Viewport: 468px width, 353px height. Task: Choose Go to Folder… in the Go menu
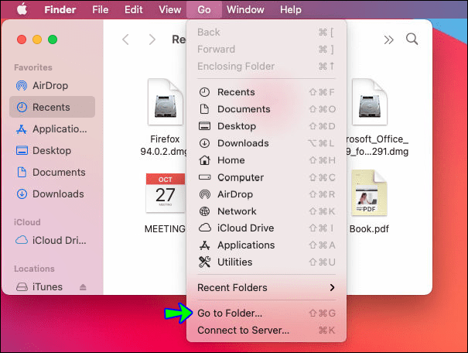[x=266, y=314]
